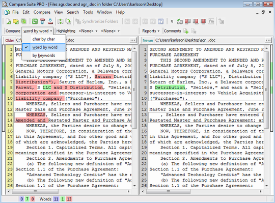Select the 'by keywords' comparison option
Screen dimensions: 275x203
tap(44, 55)
